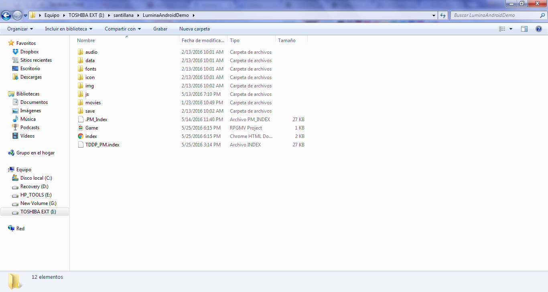This screenshot has width=548, height=292.
Task: Open the Podcasts library
Action: 30,128
